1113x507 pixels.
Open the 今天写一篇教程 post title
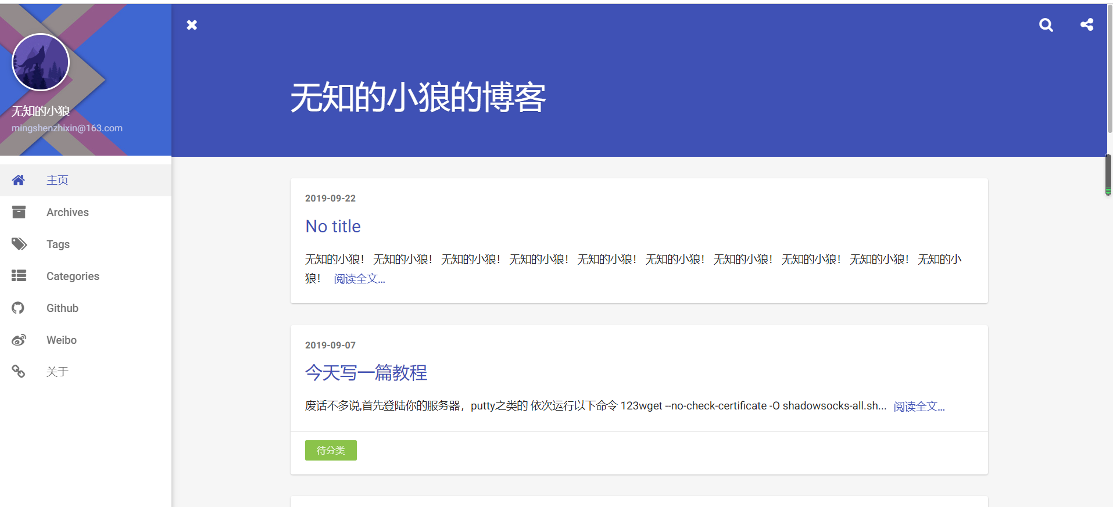click(366, 373)
